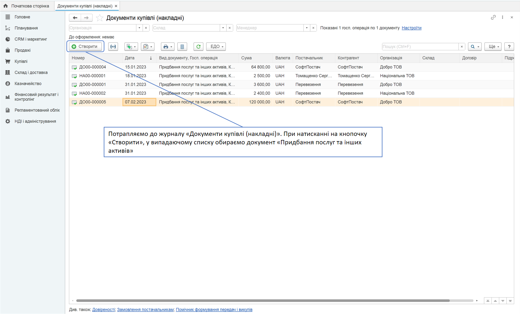This screenshot has width=520, height=314.
Task: Open the Замовлення постачальникам link
Action: tap(145, 310)
